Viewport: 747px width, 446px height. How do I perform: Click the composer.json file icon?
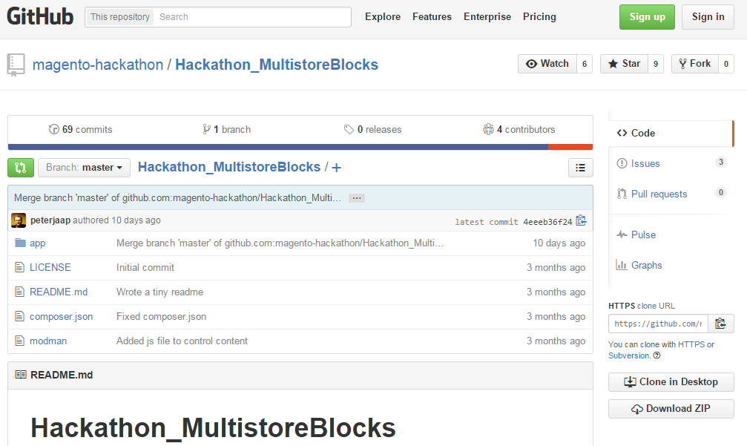19,316
